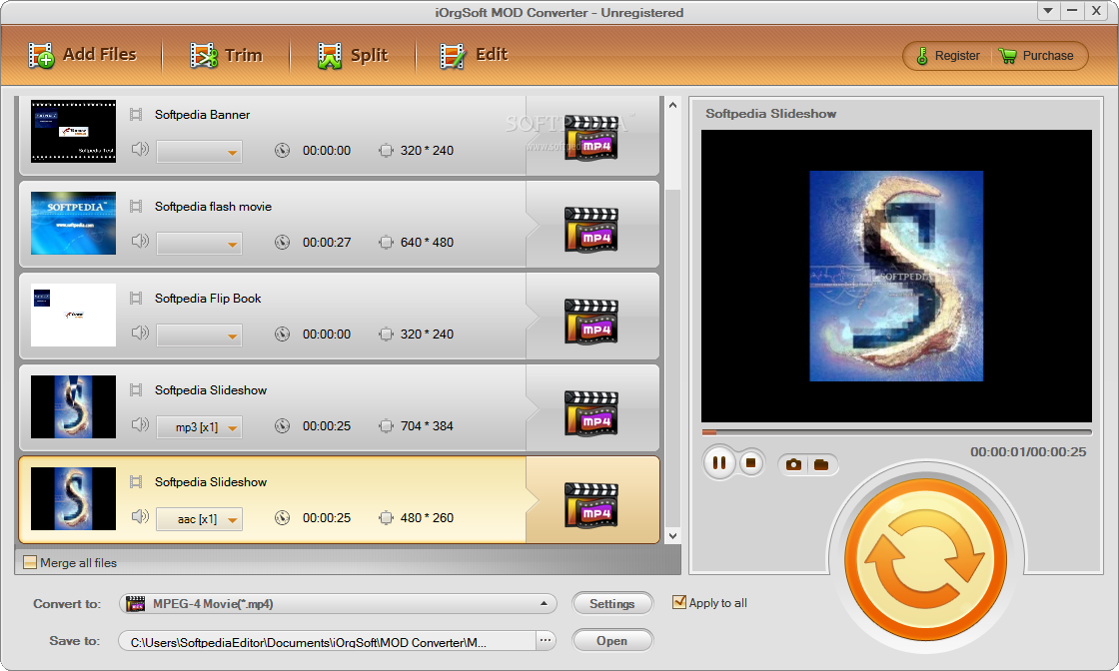Open the Edit tool
The width and height of the screenshot is (1119, 671).
(474, 55)
